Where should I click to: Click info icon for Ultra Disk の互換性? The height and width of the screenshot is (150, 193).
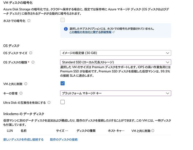[49, 103]
